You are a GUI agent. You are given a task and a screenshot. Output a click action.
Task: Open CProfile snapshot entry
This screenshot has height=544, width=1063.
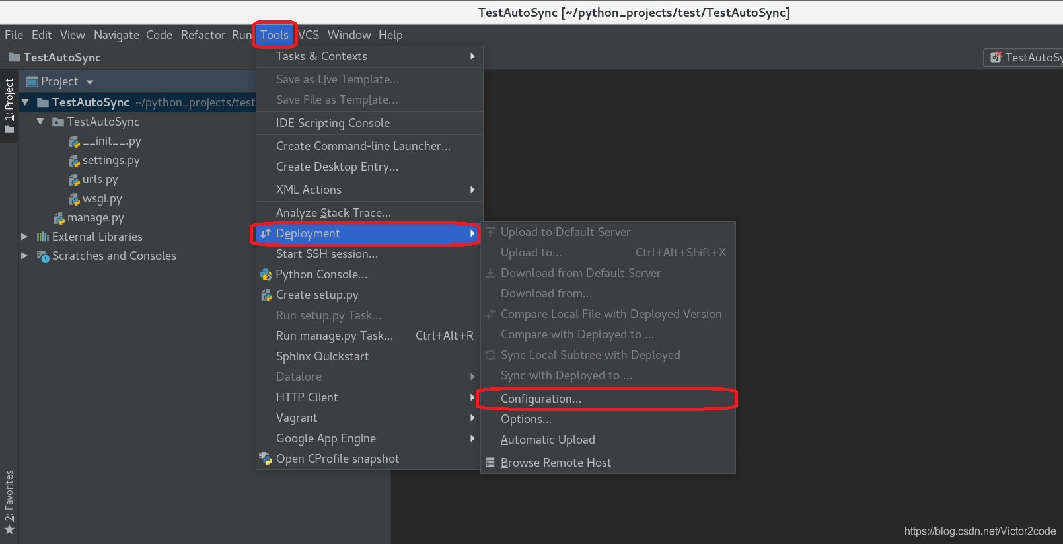369,459
